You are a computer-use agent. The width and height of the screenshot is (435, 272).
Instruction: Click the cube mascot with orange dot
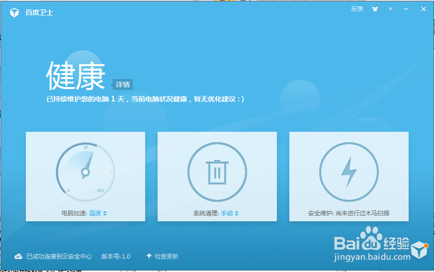pos(420,249)
